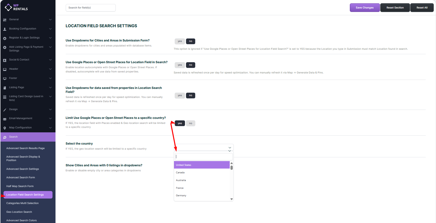Viewport: 436px width, 223px height.
Task: Expand the Footer section chevron
Action: 50,78
